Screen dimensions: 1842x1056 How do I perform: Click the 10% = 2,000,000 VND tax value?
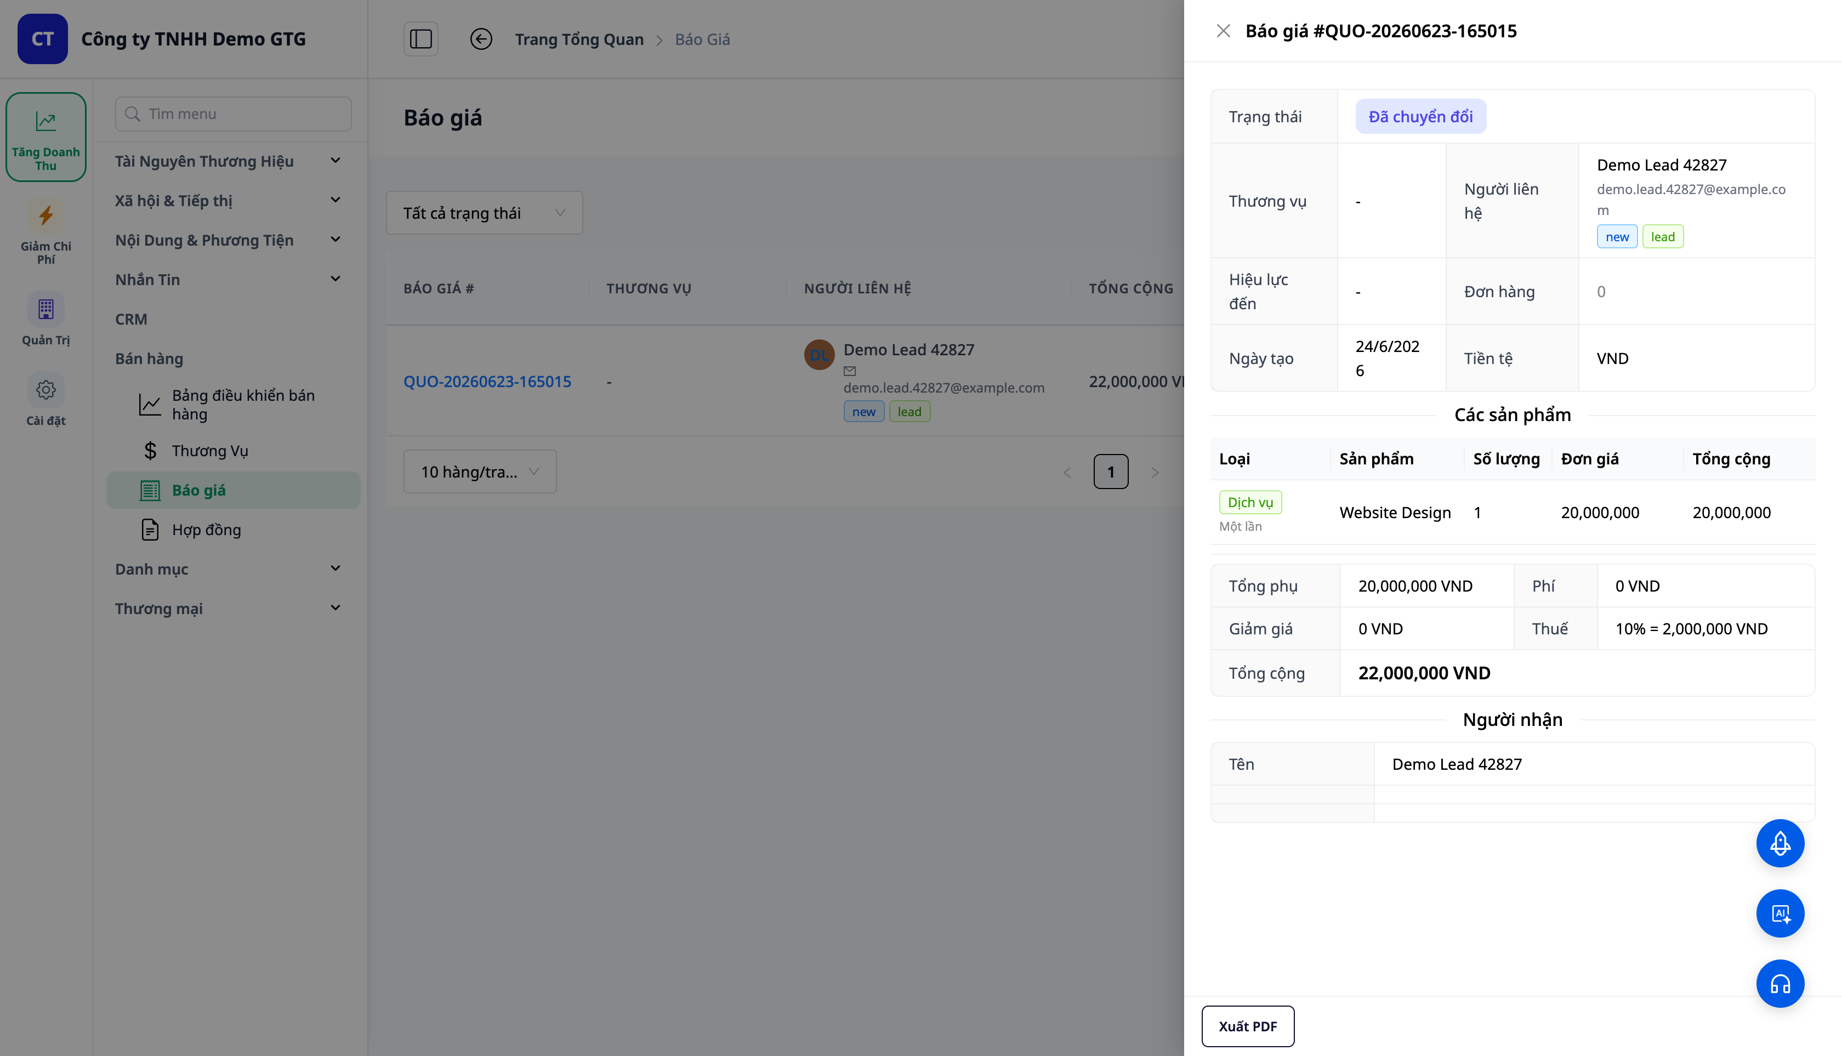(1691, 629)
